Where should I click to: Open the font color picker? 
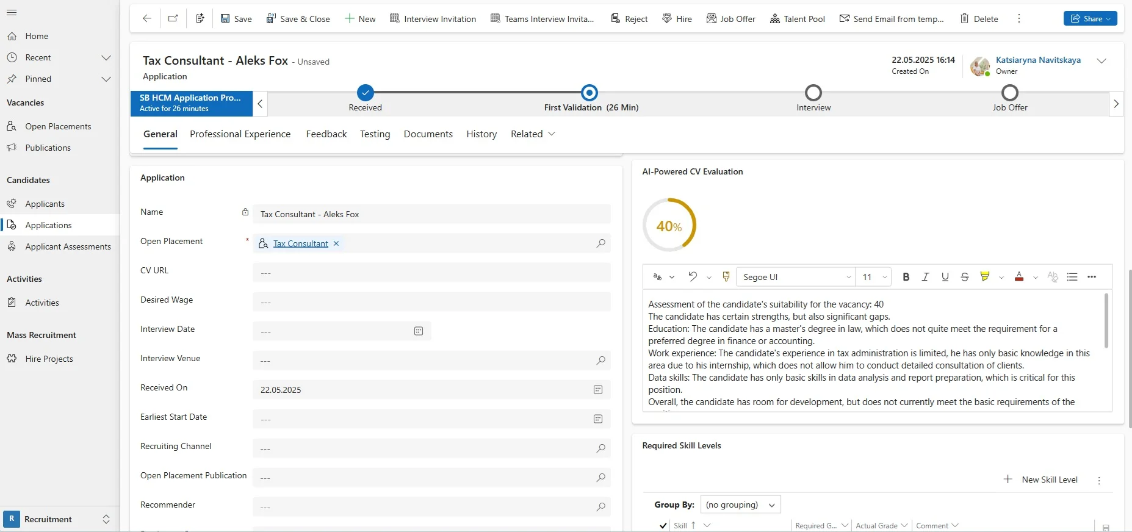pos(1019,277)
